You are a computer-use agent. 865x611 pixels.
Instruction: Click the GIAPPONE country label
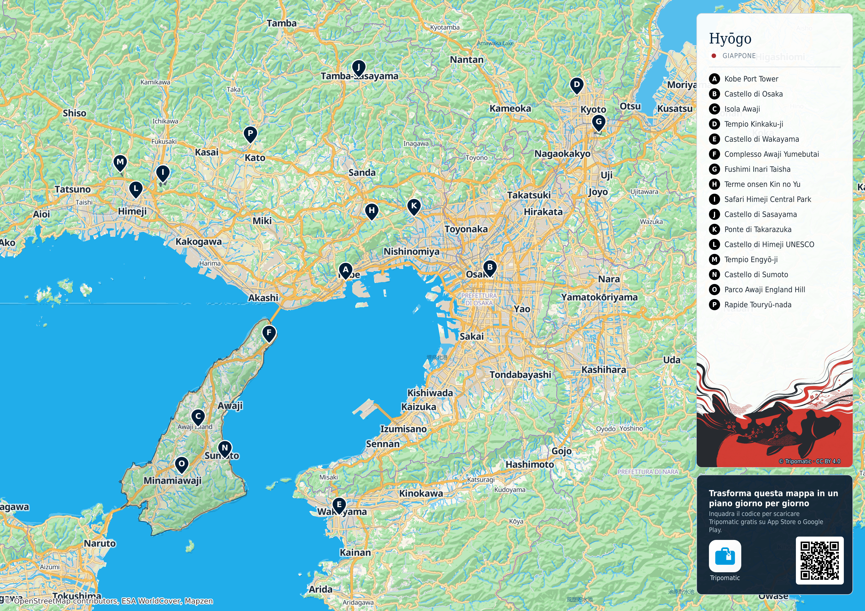coord(739,56)
